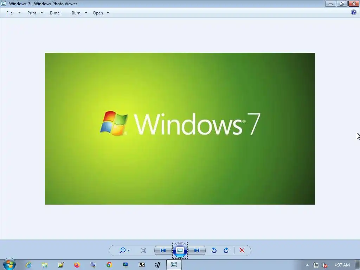Image resolution: width=360 pixels, height=270 pixels.
Task: Expand the Open dropdown arrow
Action: click(x=108, y=13)
